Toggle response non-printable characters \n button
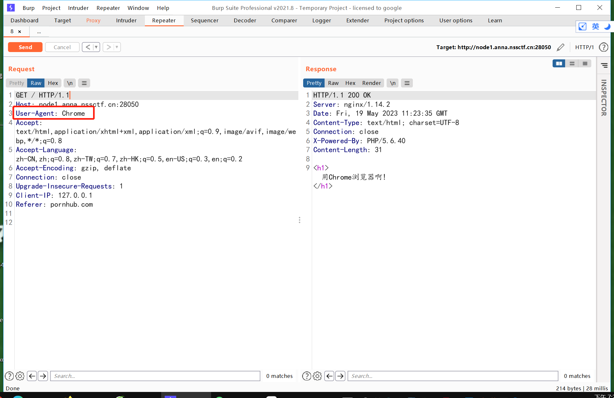Image resolution: width=614 pixels, height=398 pixels. click(x=393, y=83)
